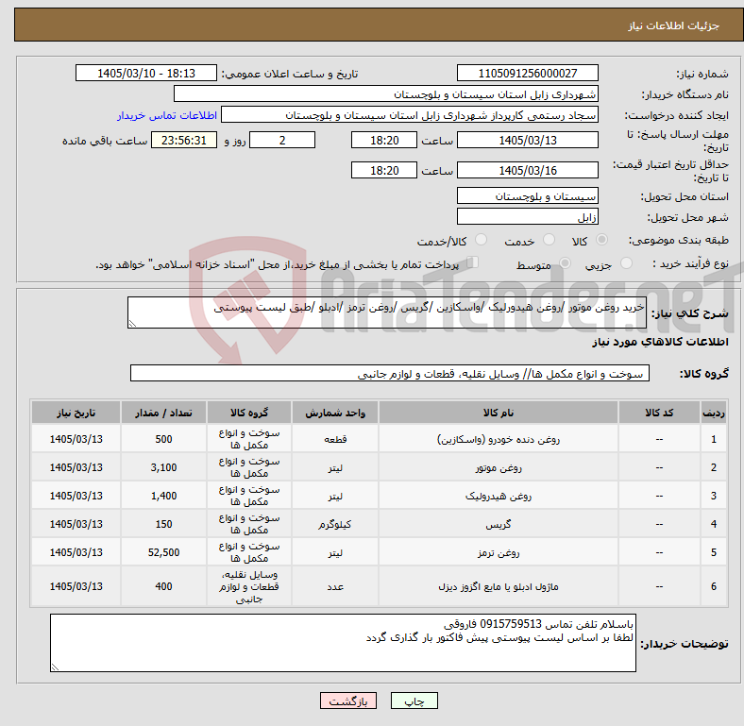Click the کد کالا column header
This screenshot has height=726, width=744.
pyautogui.click(x=659, y=413)
